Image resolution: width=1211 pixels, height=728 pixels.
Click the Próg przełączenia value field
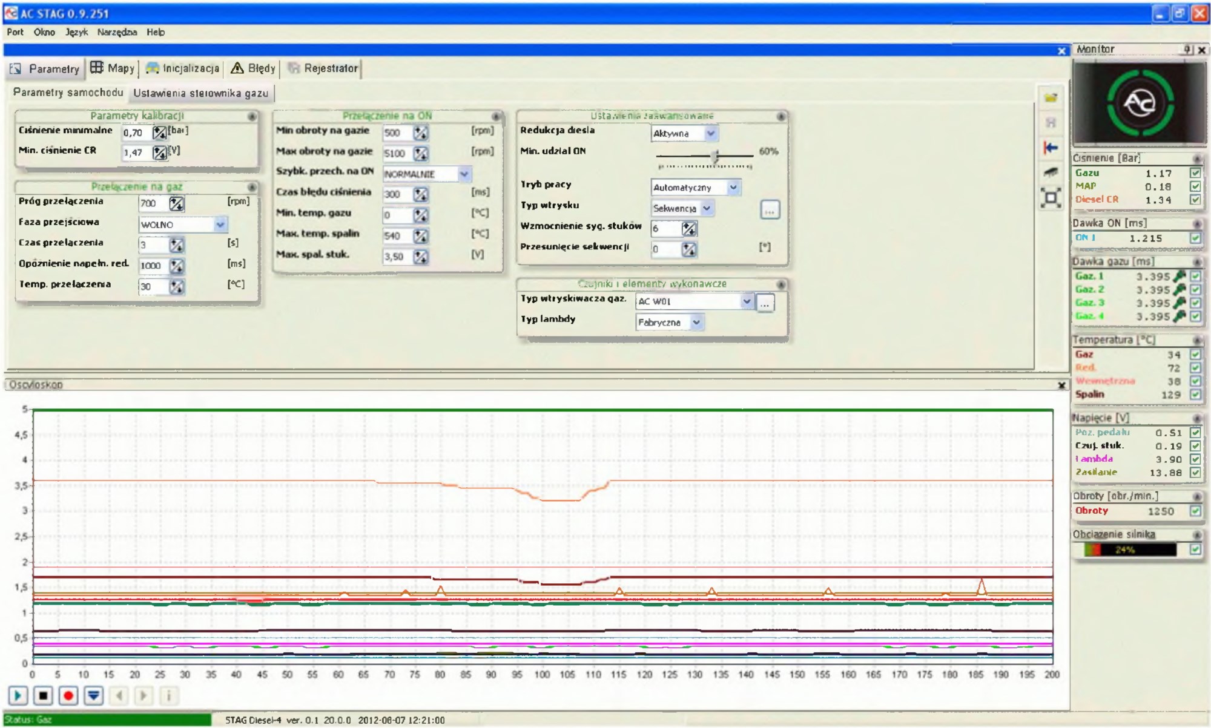pos(153,203)
